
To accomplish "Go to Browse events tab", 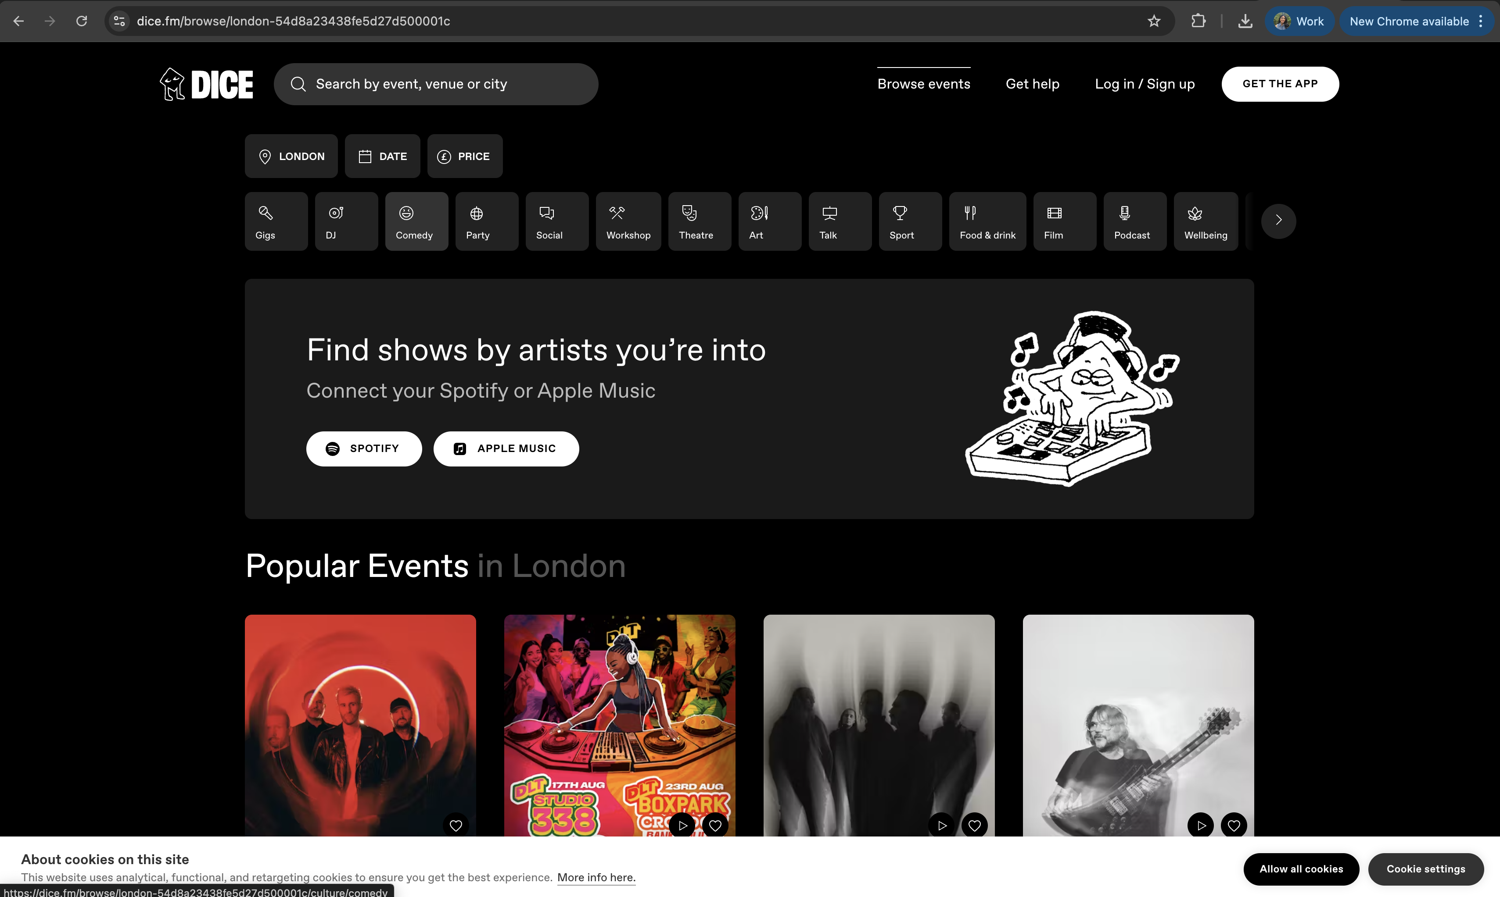I will [923, 84].
